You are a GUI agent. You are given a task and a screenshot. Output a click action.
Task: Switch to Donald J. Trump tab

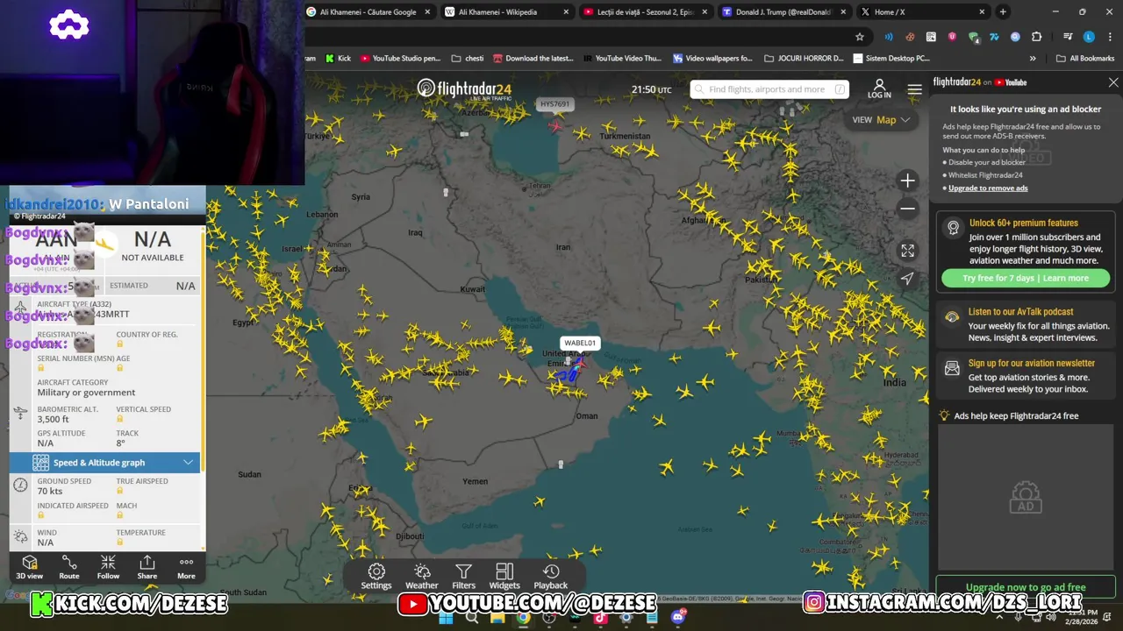point(783,12)
